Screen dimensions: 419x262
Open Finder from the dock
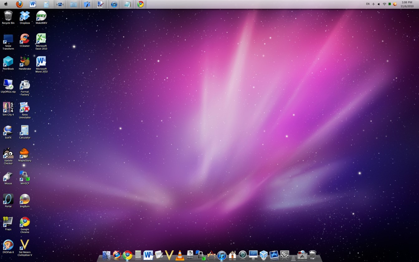pyautogui.click(x=107, y=255)
